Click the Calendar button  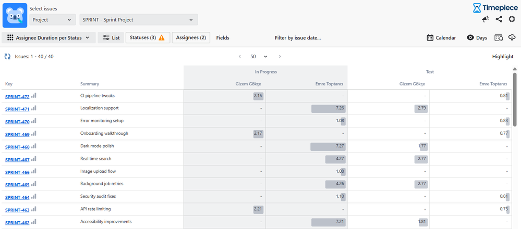coord(441,37)
